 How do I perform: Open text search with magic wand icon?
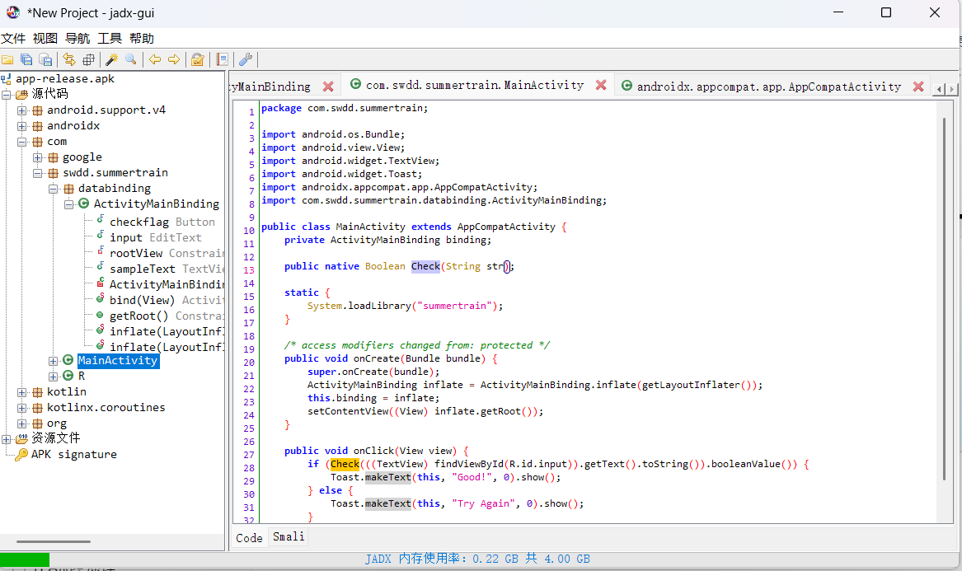[x=111, y=59]
